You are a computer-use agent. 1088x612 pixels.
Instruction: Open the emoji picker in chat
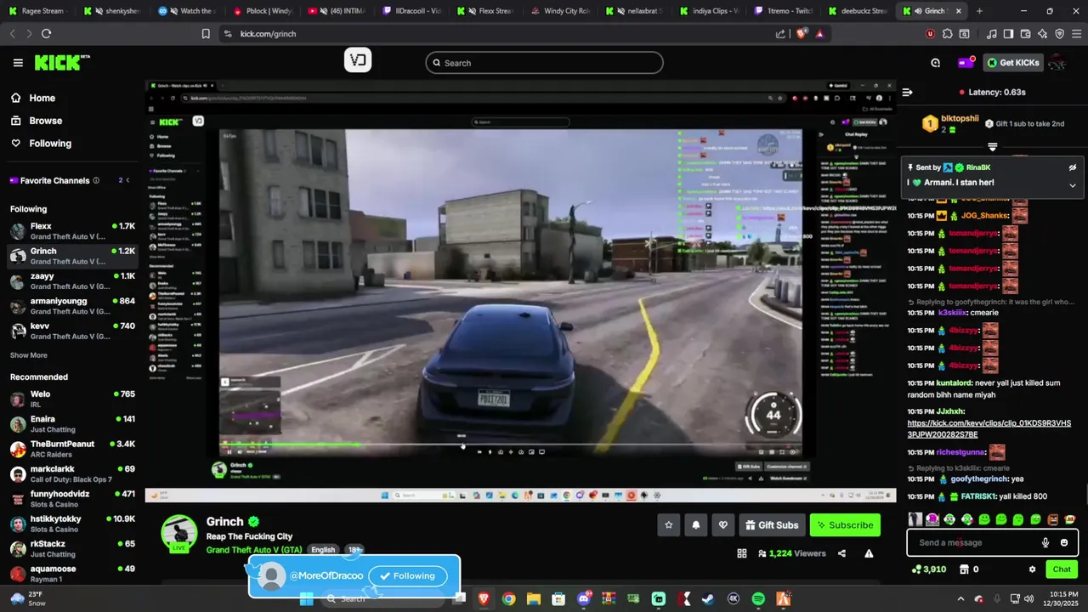[1064, 542]
